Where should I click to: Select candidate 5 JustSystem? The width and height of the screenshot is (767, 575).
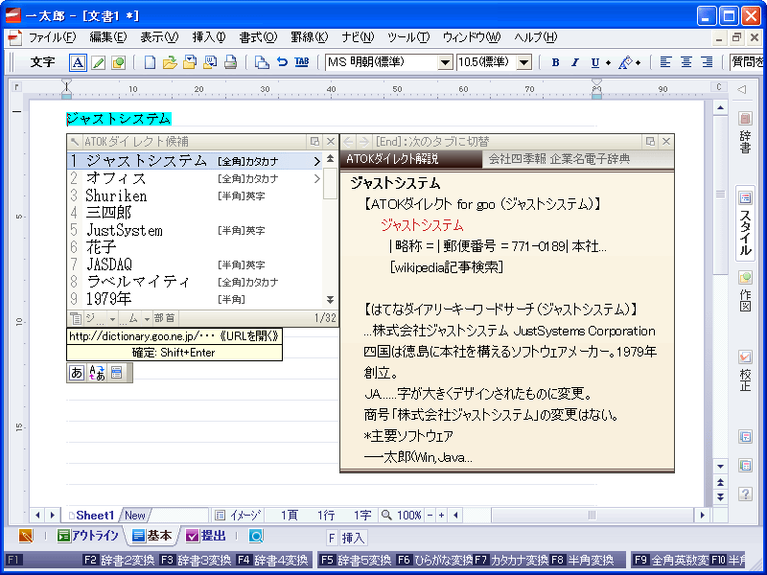[195, 230]
